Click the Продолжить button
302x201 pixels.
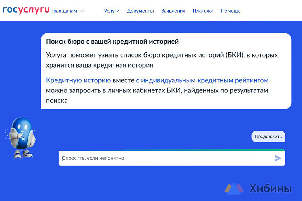point(268,137)
